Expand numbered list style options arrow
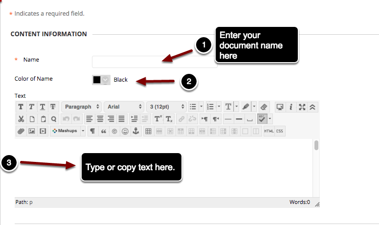This screenshot has height=225, width=379. tap(219, 107)
